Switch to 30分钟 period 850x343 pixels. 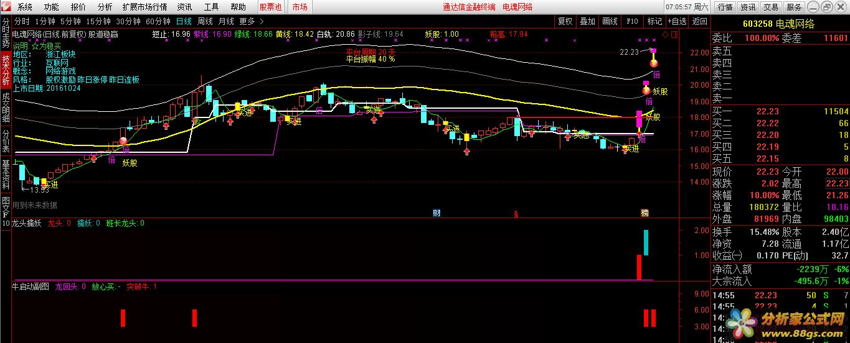tap(128, 21)
